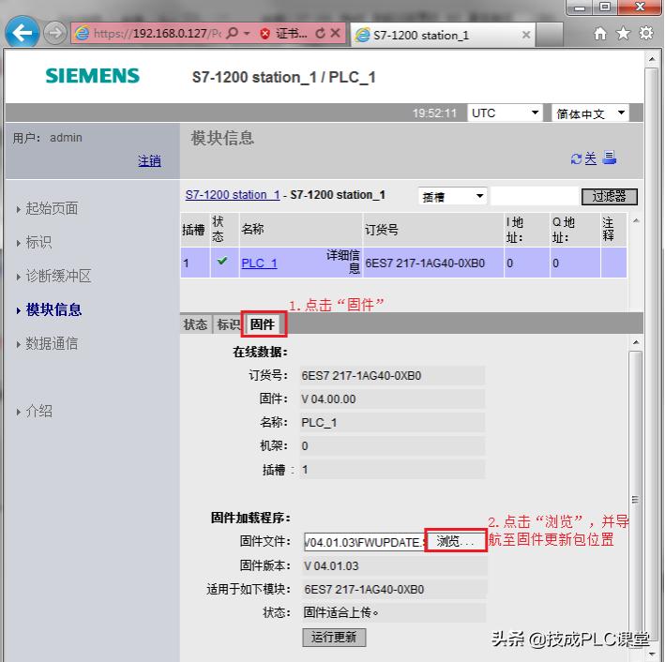Go to 起始页面 in navigation

pos(52,208)
